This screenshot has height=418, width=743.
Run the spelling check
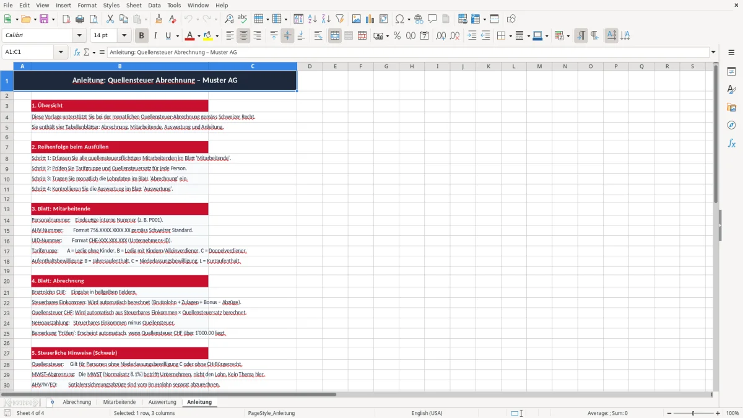coord(242,19)
